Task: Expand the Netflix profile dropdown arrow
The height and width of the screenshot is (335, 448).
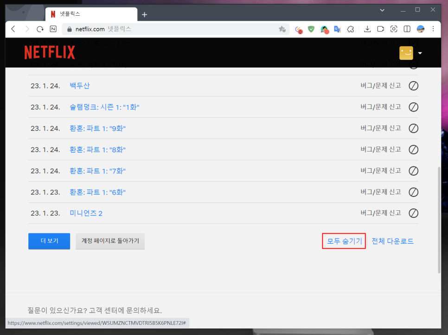Action: (420, 53)
